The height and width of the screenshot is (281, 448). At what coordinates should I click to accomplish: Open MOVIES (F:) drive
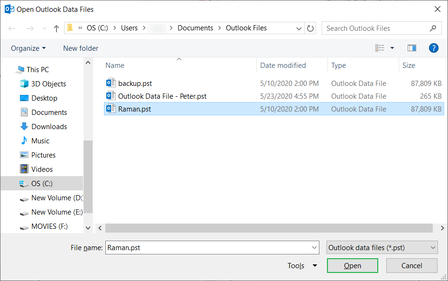[49, 226]
